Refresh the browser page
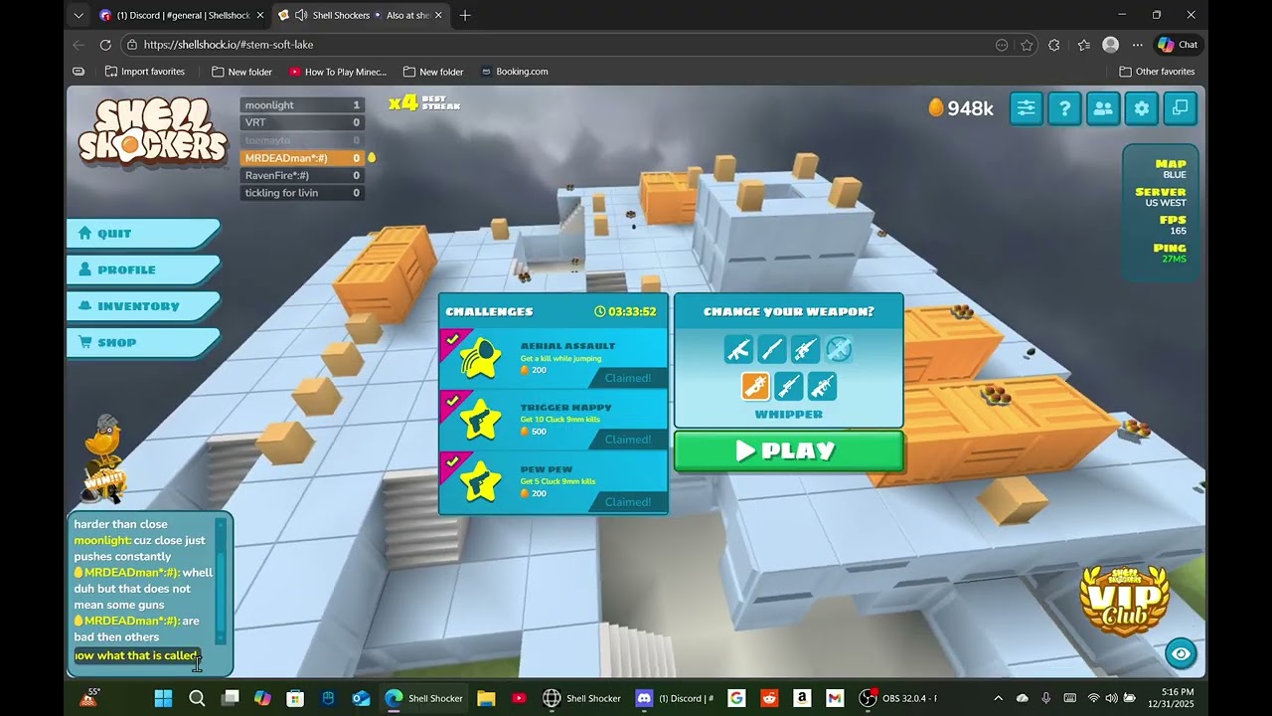 point(105,45)
